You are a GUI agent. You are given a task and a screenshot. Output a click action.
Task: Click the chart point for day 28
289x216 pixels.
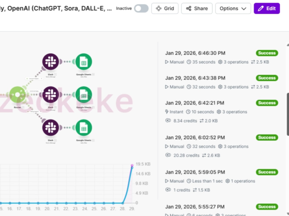[x=123, y=203]
